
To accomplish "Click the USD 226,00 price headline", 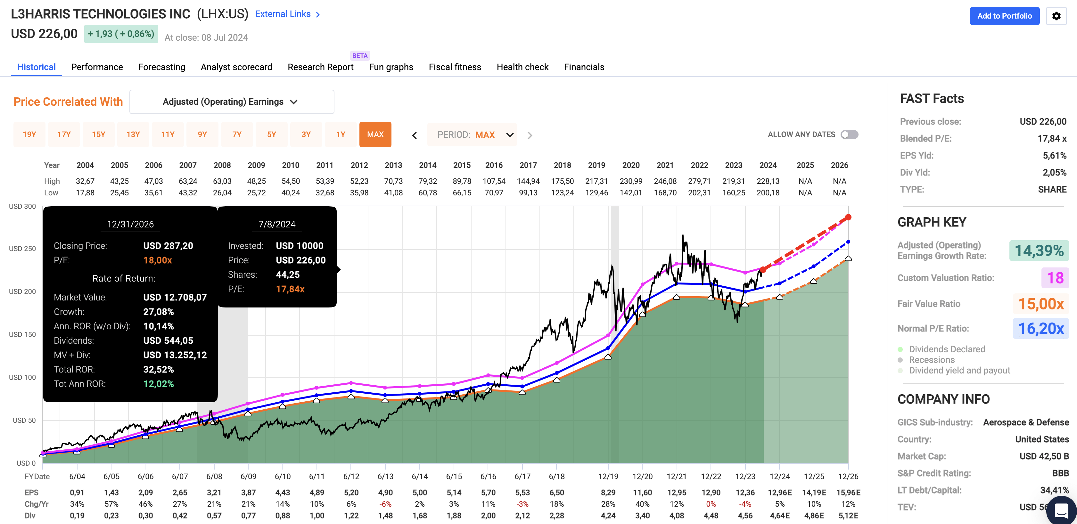I will [44, 34].
